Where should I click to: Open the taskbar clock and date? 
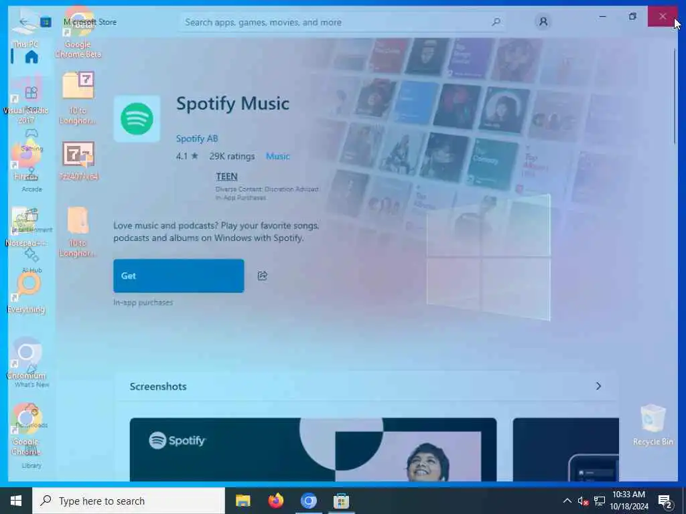[x=628, y=501]
